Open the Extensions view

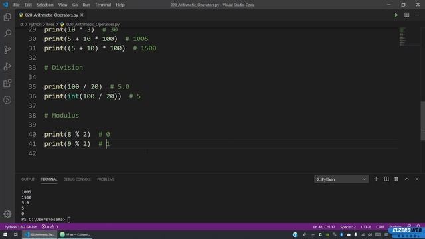click(7, 83)
